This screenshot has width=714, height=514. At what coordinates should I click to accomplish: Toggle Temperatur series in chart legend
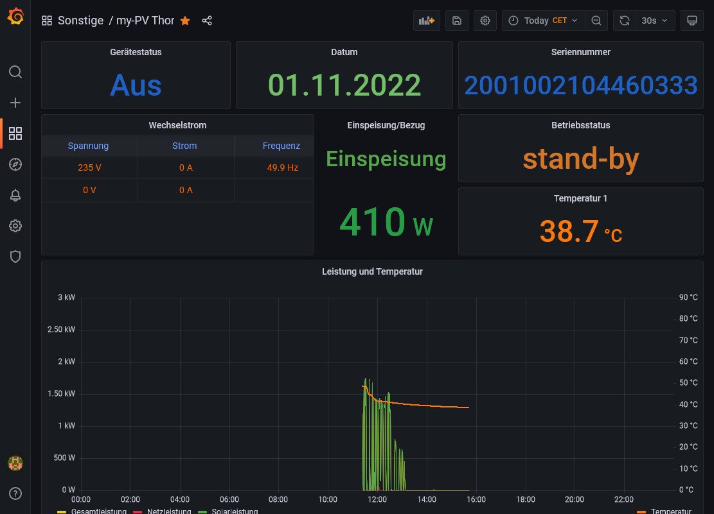(x=671, y=511)
